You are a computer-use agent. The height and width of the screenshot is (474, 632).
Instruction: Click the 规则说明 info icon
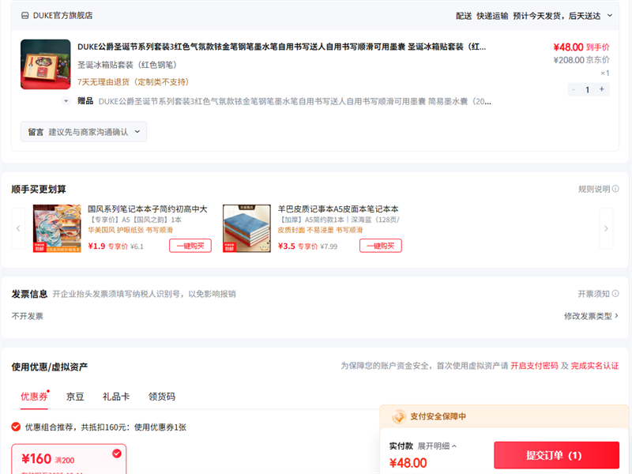615,190
